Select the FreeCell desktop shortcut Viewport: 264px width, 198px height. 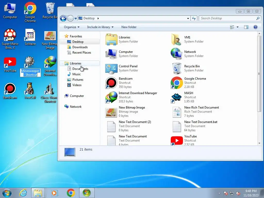[x=30, y=91]
